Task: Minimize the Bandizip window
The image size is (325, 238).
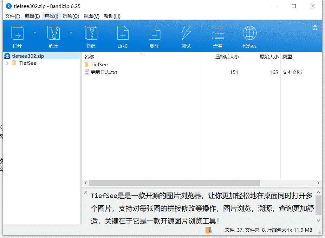Action: 276,6
